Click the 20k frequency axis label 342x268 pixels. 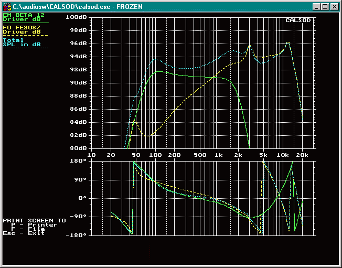coord(302,155)
